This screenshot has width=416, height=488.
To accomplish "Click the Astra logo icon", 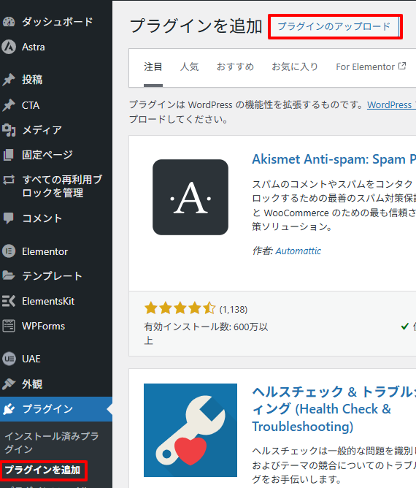I will pos(9,47).
